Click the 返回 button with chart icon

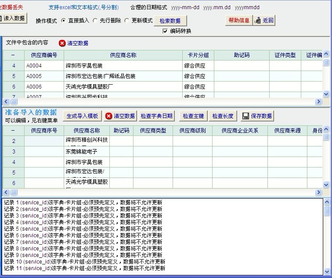264,20
